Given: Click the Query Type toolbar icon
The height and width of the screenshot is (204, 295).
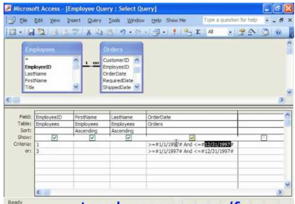Looking at the screenshot, I should click(x=156, y=32).
